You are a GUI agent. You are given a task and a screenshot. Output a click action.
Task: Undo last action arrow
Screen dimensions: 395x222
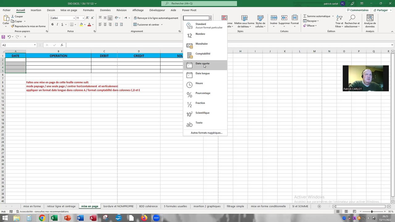tap(9, 37)
